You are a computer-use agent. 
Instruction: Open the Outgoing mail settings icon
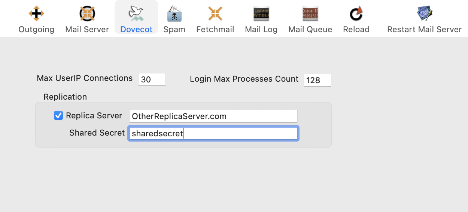[36, 14]
